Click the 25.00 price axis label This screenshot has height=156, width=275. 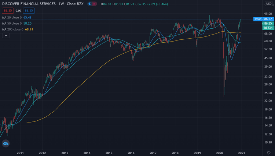268,93
